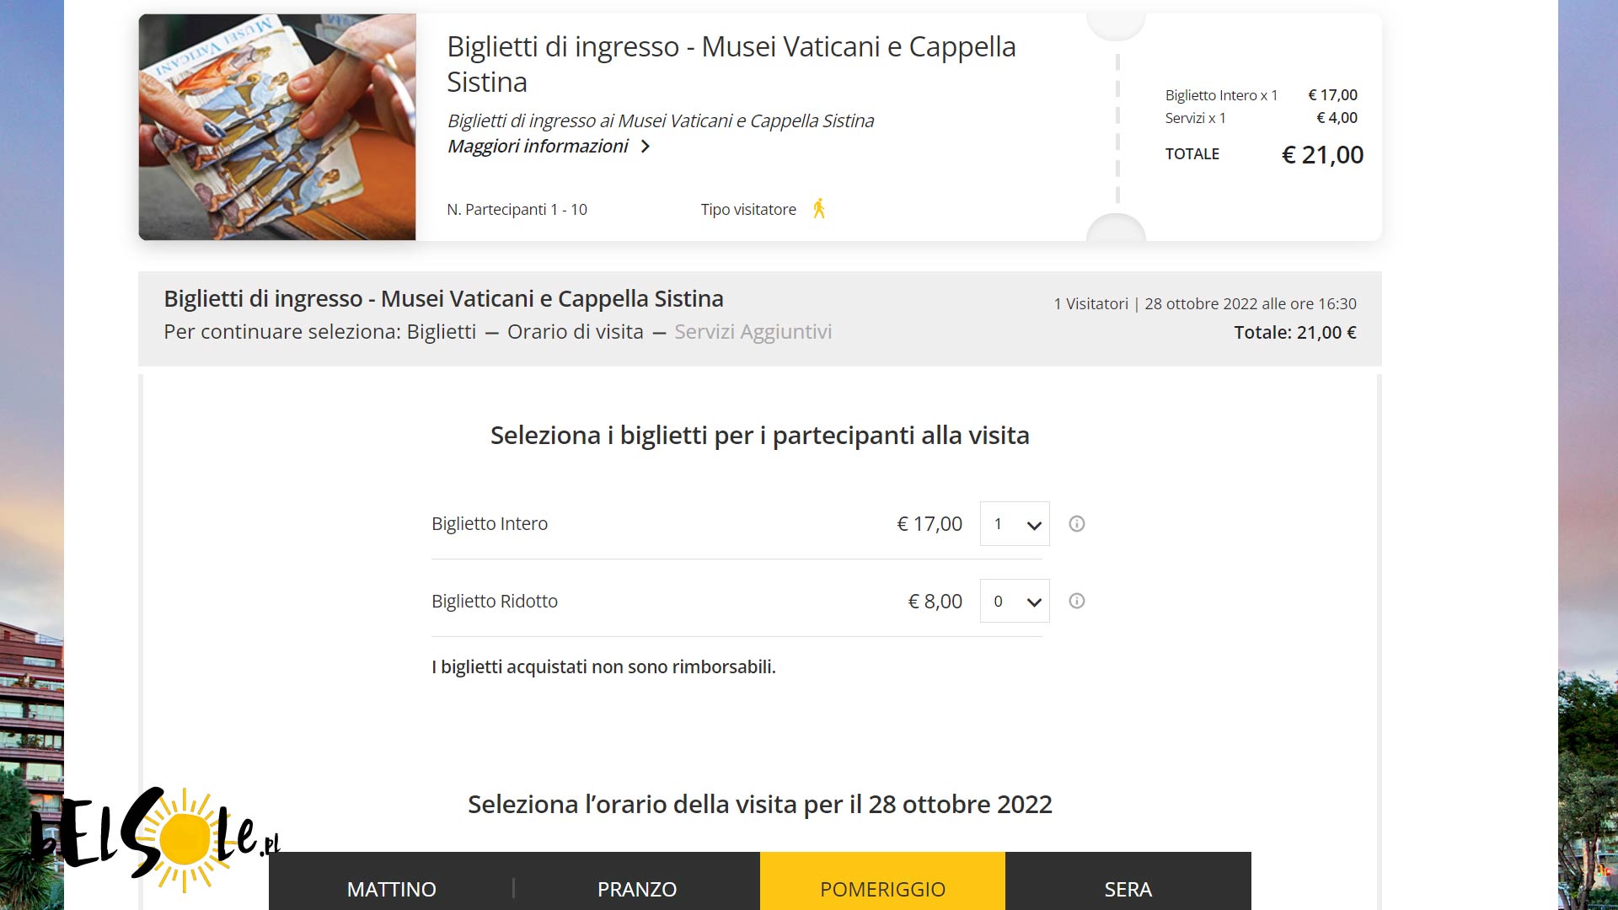Click the info icon beside Biglietto Ridotto

(1076, 602)
